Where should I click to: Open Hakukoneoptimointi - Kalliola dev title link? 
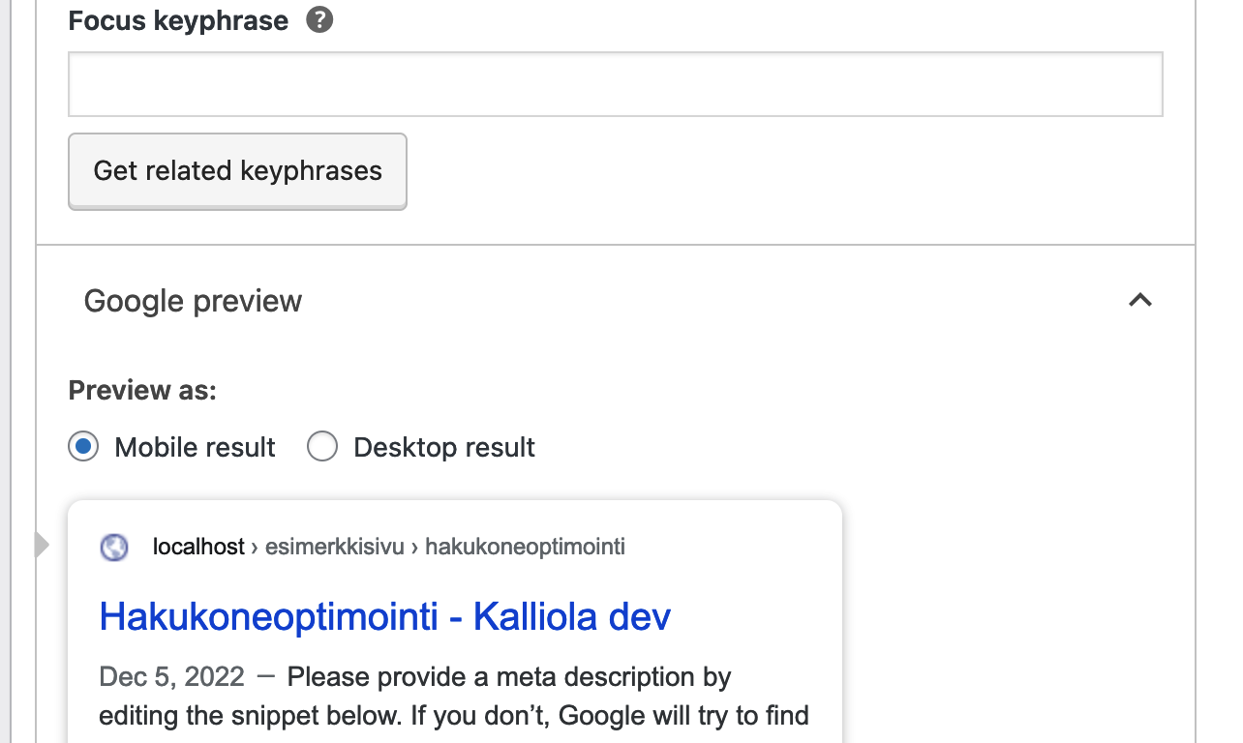coord(385,617)
